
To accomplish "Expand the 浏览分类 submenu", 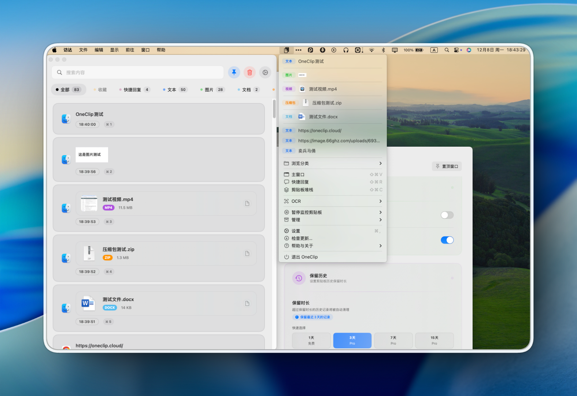I will [x=333, y=164].
